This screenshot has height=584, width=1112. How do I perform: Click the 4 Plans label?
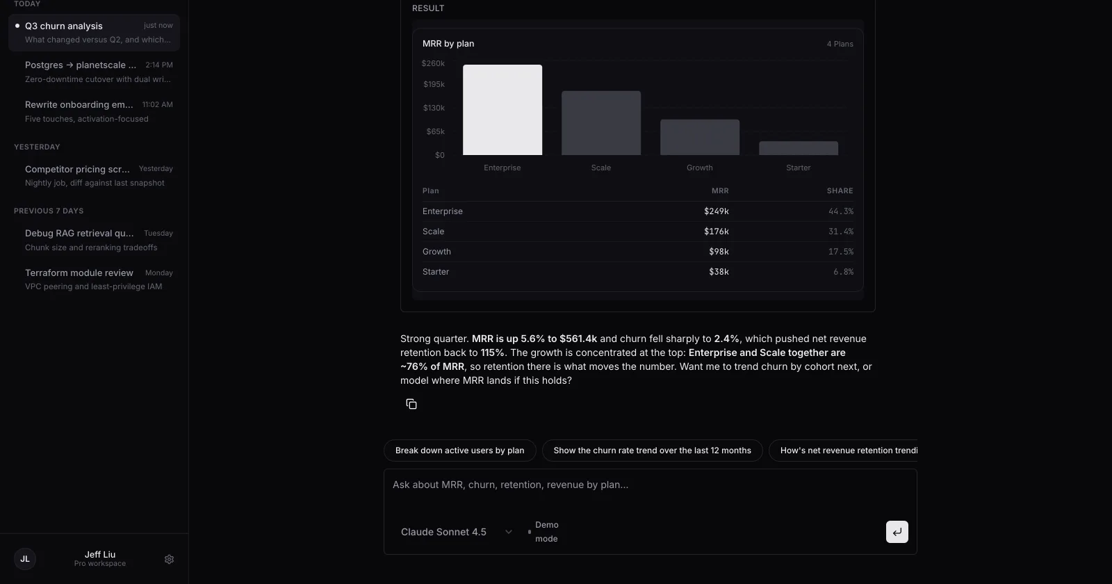tap(840, 44)
